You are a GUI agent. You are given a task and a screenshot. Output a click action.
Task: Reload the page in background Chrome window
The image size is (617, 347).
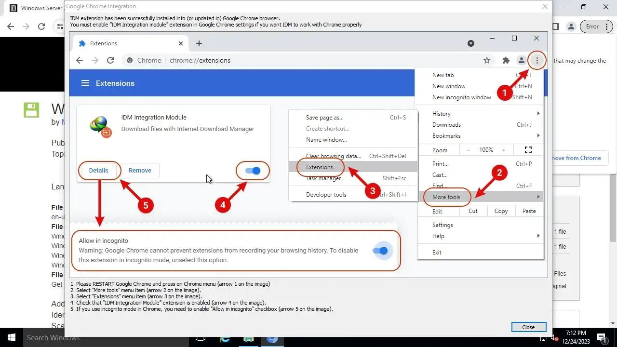[41, 27]
